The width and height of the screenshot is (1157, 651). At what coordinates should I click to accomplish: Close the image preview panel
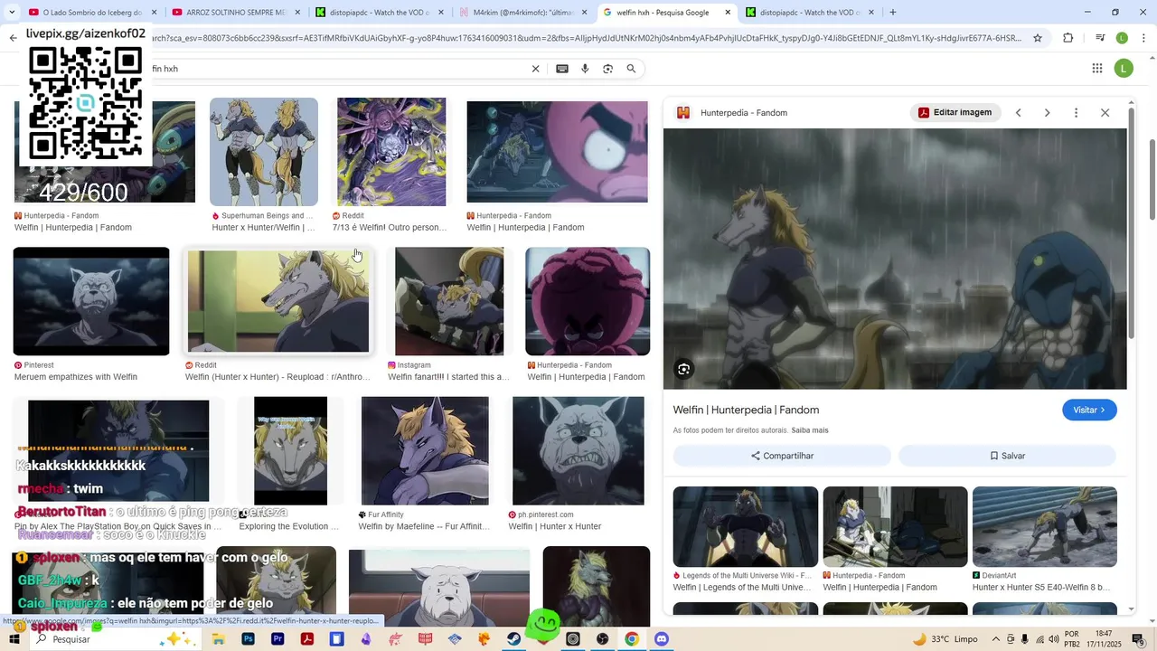1105,113
